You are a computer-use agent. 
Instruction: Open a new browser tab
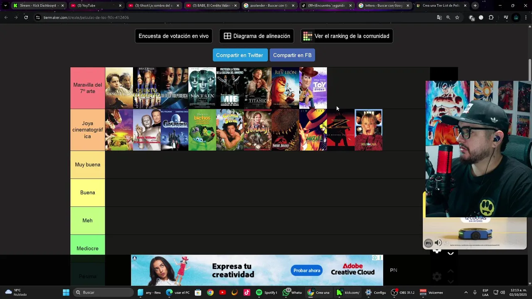click(x=475, y=5)
